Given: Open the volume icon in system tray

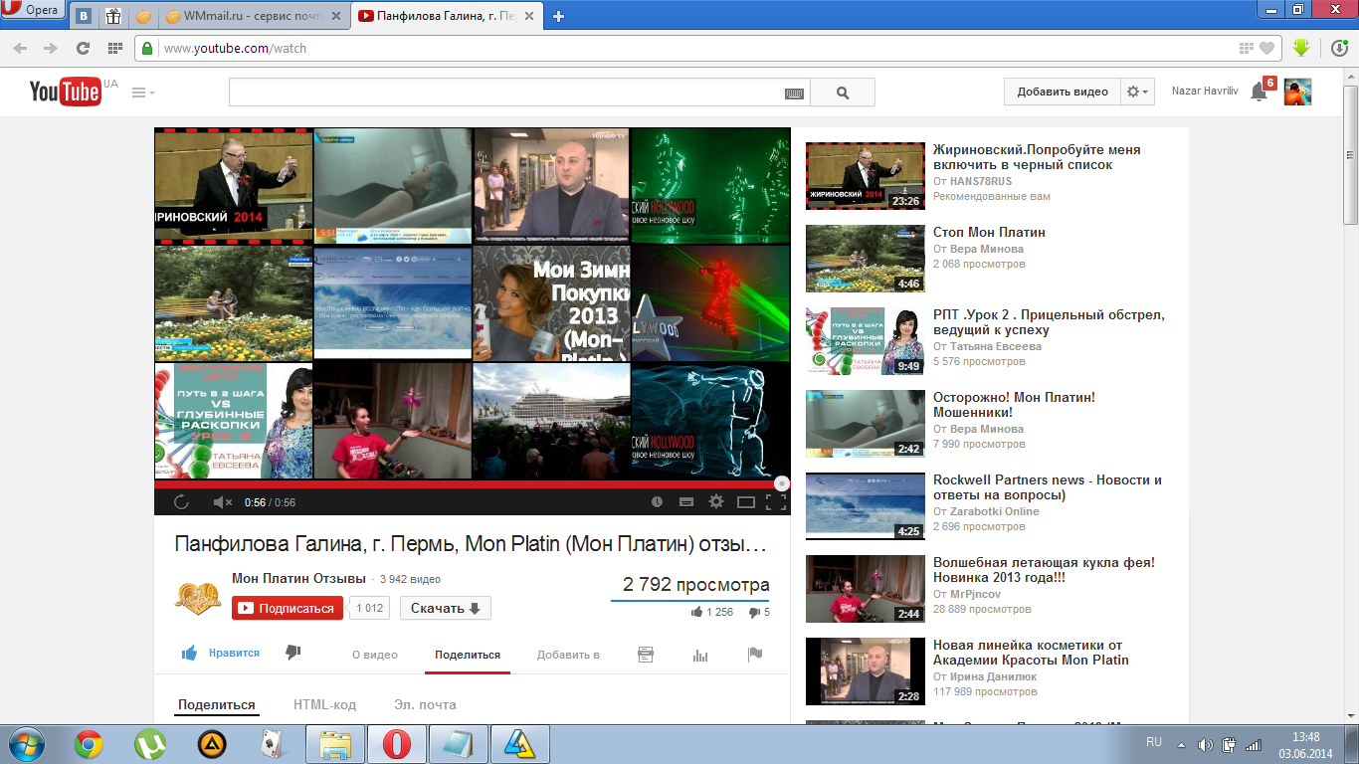Looking at the screenshot, I should [1205, 744].
